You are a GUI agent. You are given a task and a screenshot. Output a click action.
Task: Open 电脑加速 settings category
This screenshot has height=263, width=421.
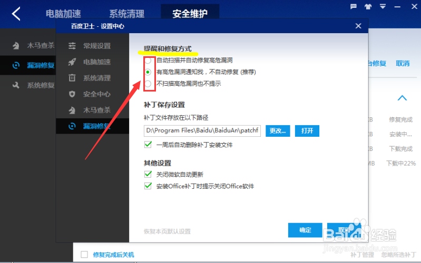click(97, 62)
